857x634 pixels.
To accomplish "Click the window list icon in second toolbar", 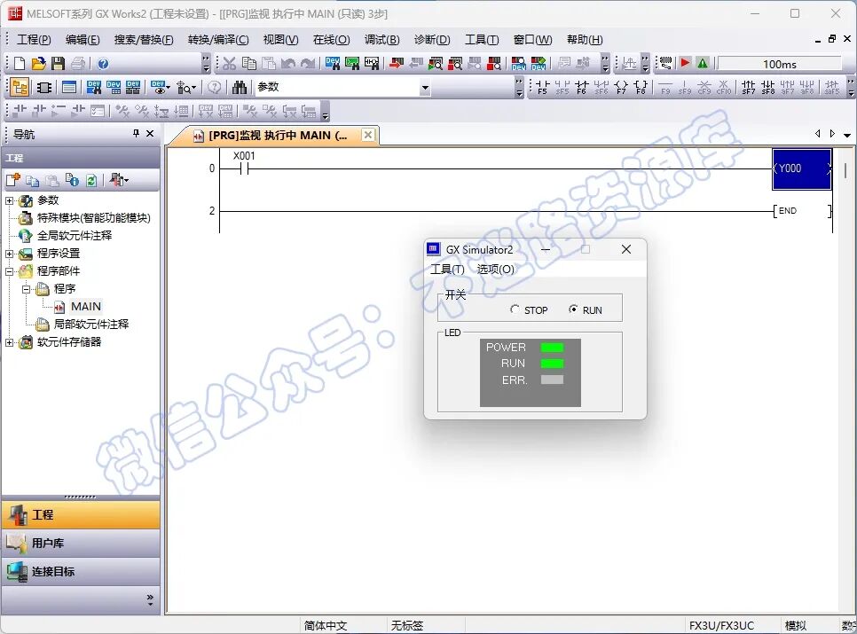I will pyautogui.click(x=69, y=88).
